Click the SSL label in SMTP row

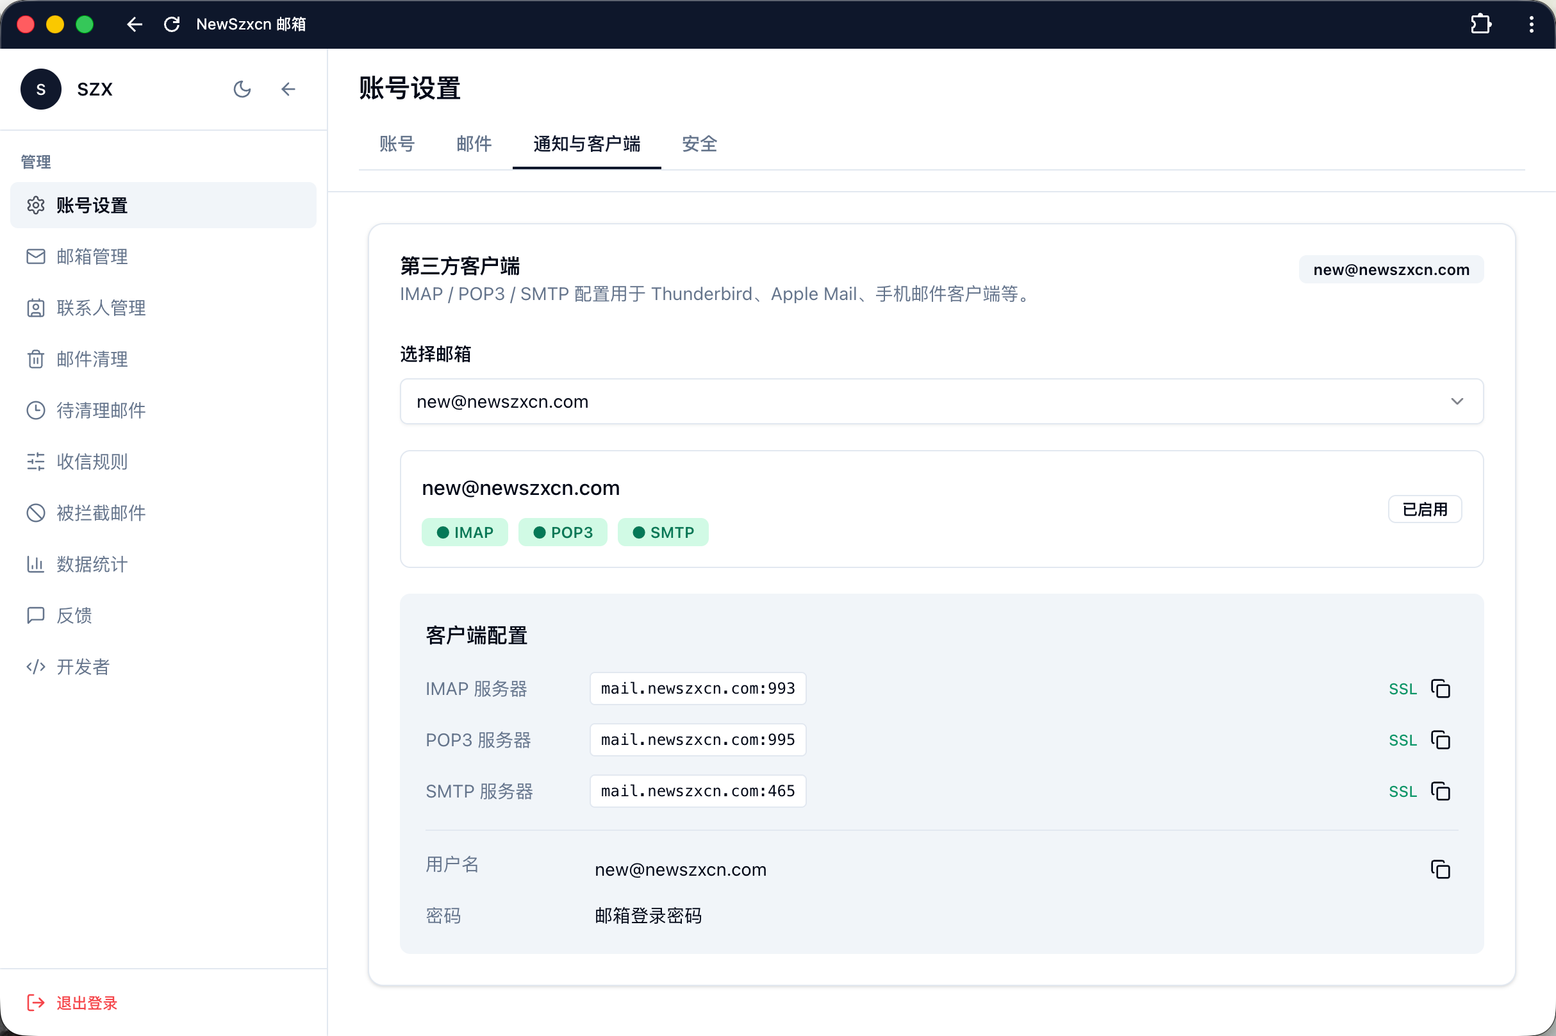1403,791
